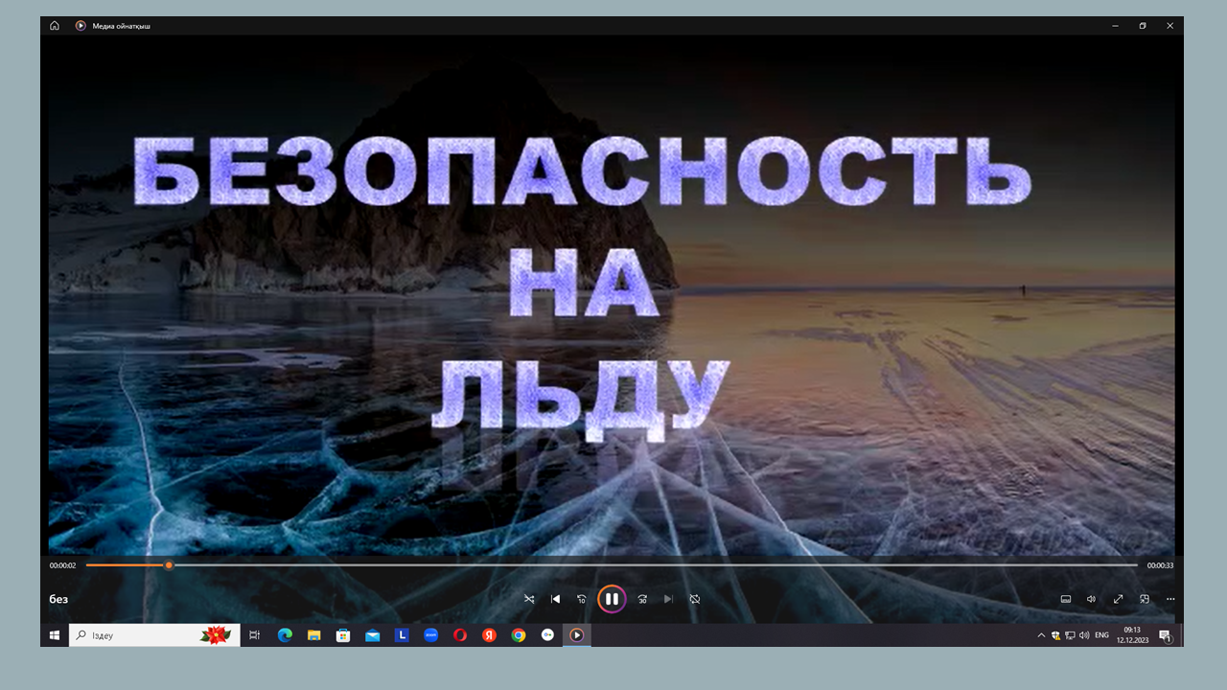Viewport: 1227px width, 690px height.
Task: Pause the video playback
Action: pos(612,599)
